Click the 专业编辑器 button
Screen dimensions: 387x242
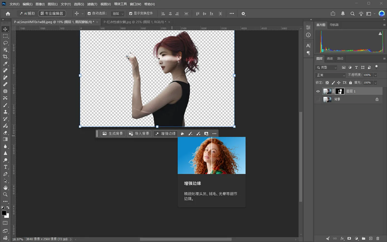[x=52, y=13]
